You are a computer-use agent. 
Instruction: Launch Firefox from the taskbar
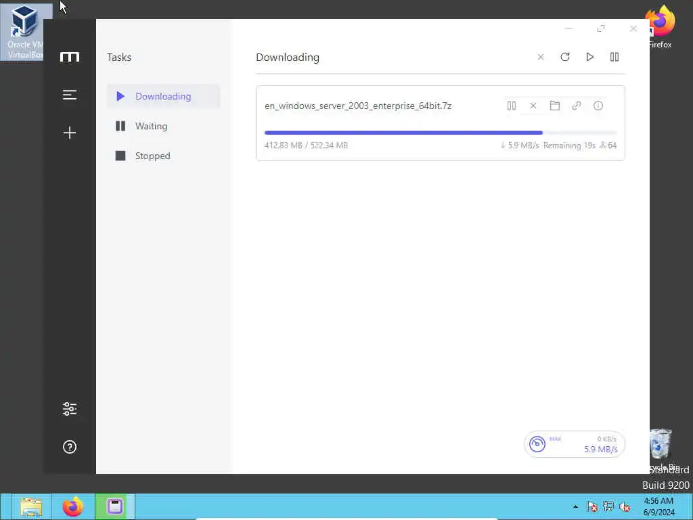(x=72, y=506)
